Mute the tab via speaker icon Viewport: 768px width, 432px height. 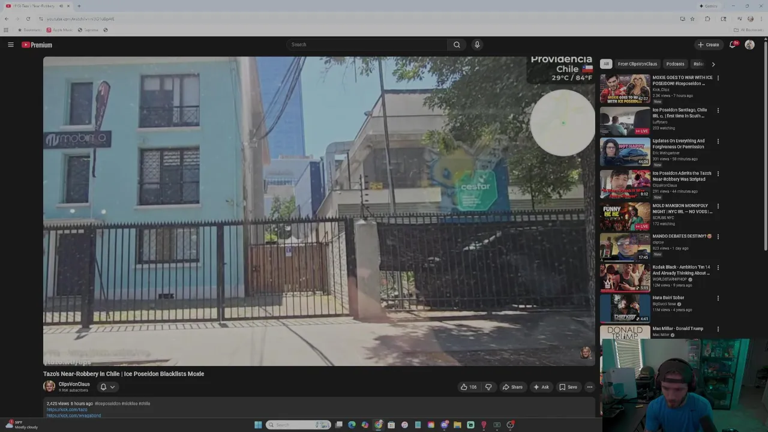pyautogui.click(x=61, y=6)
